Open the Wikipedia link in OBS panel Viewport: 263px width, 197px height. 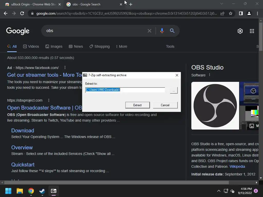point(237,166)
